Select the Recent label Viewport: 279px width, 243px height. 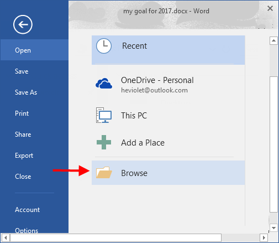134,46
